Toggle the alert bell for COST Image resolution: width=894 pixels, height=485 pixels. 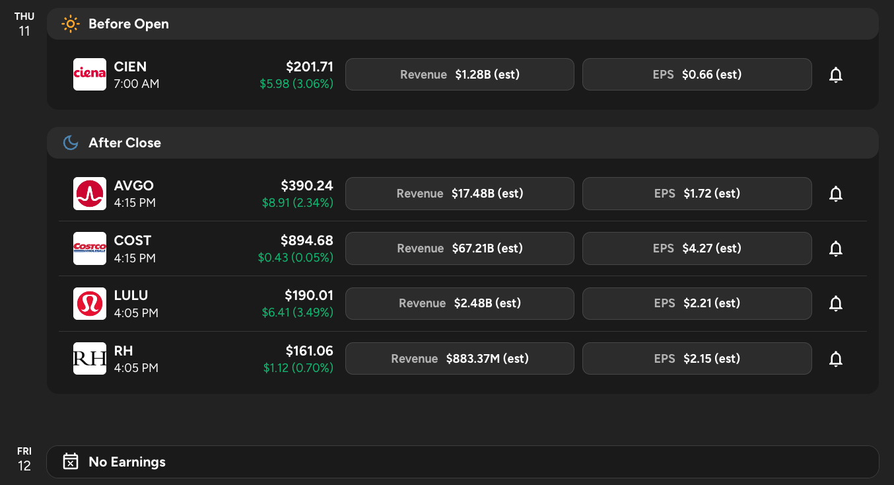tap(835, 248)
